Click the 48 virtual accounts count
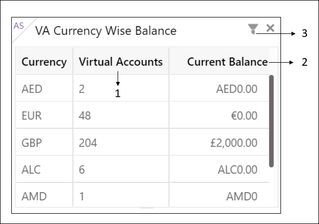 [x=85, y=116]
